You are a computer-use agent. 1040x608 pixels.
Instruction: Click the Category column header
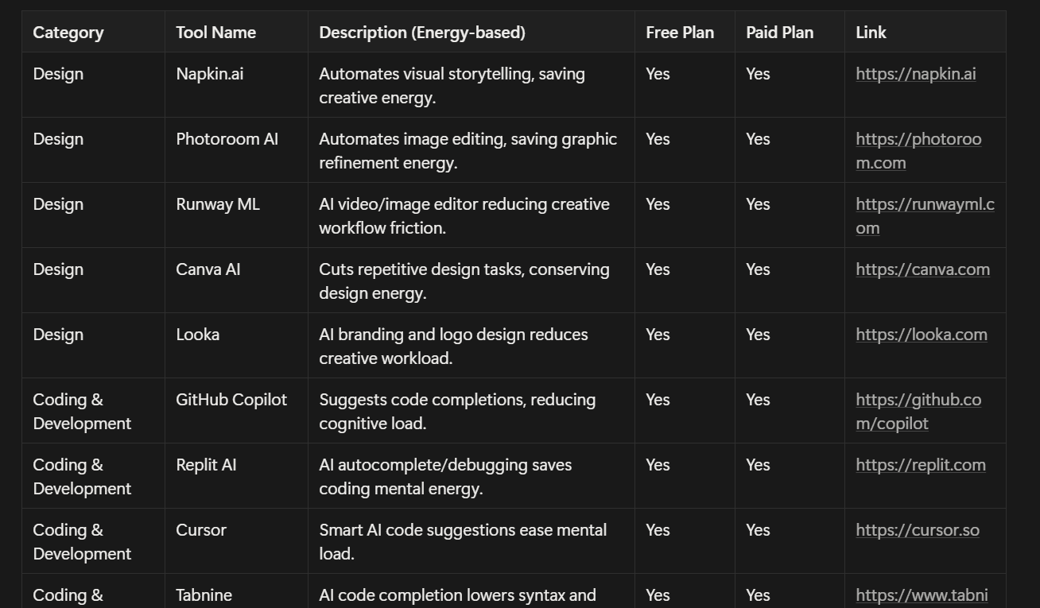(68, 33)
